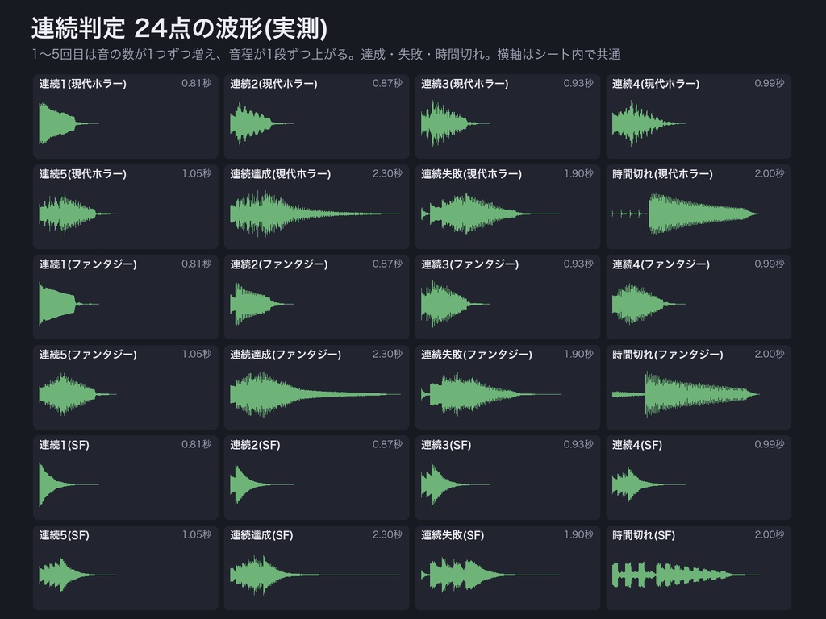
Task: Click the title 連続4(現代ホラー)
Action: (x=655, y=83)
